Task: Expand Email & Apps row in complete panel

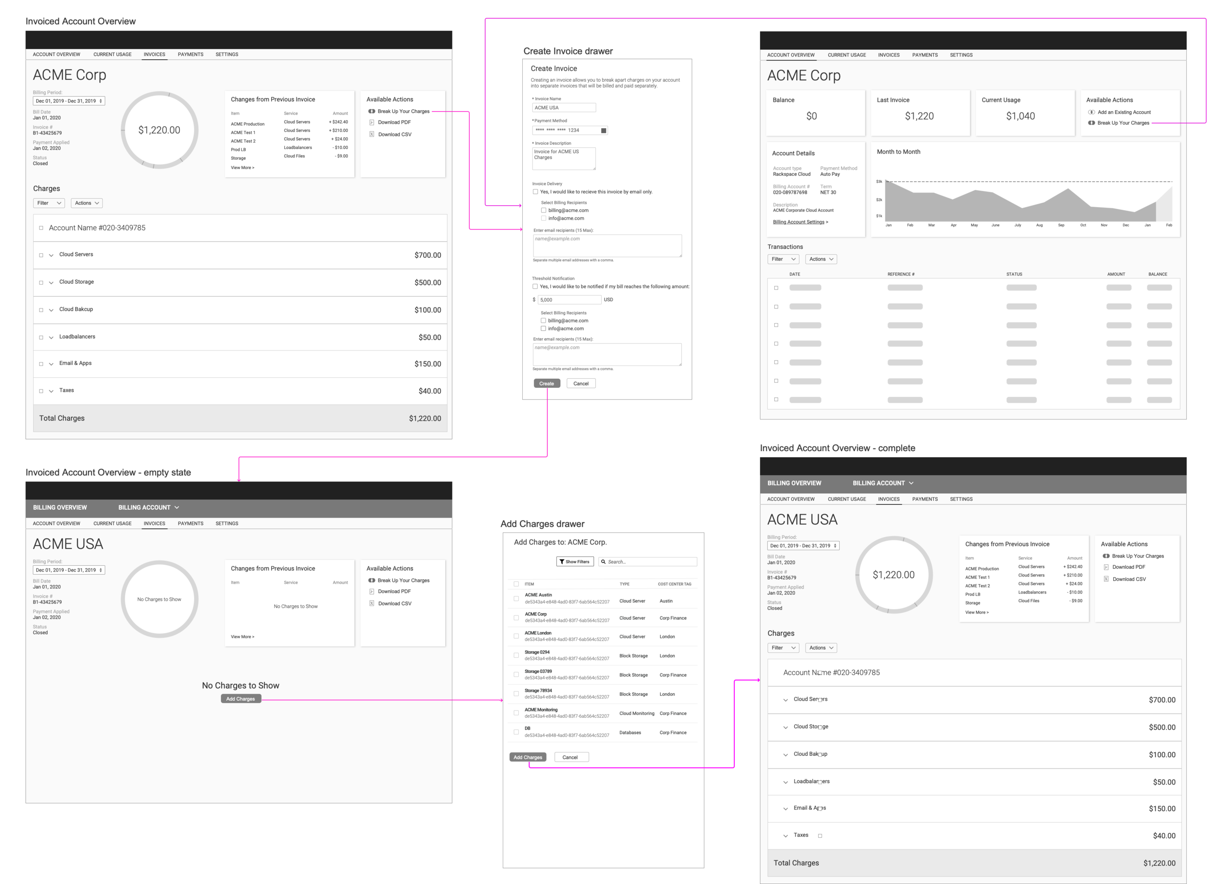Action: pos(786,809)
